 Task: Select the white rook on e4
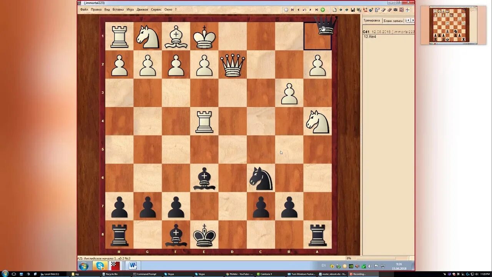204,122
